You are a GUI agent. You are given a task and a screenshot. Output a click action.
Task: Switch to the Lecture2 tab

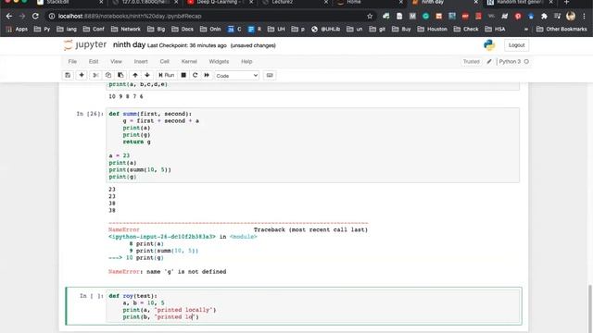(x=295, y=3)
